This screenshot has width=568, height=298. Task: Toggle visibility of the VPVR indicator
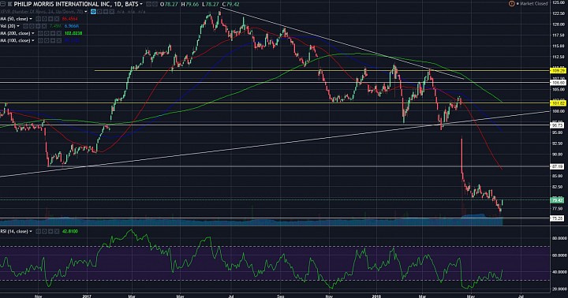point(93,12)
